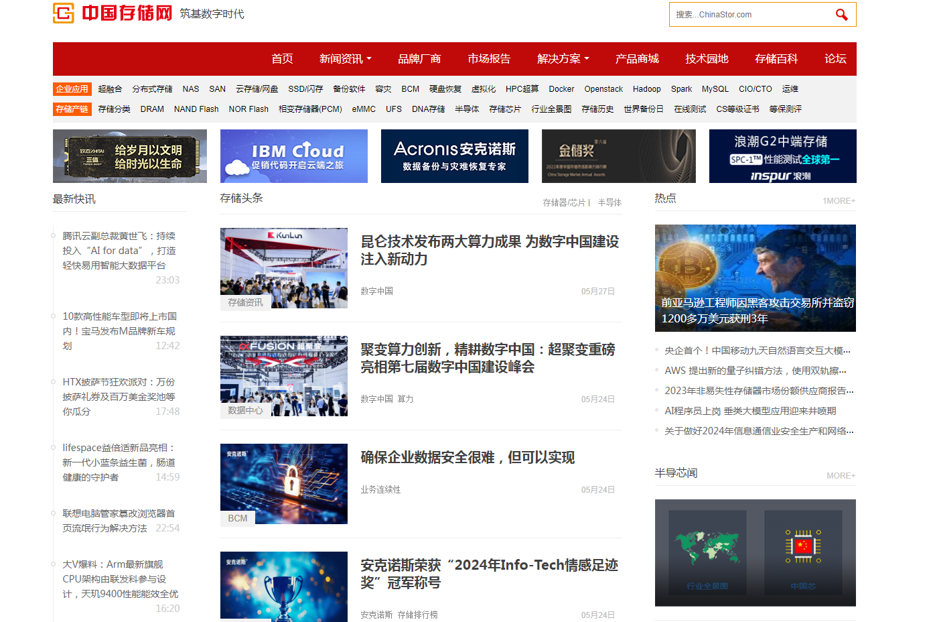This screenshot has width=933, height=622.
Task: Select the 存储产链 orange tag
Action: click(72, 109)
